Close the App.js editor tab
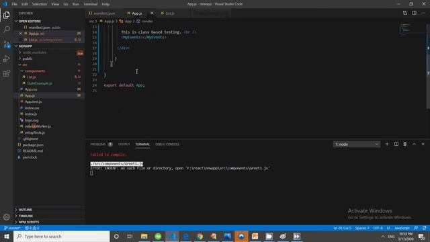This screenshot has height=242, width=430. tap(152, 13)
